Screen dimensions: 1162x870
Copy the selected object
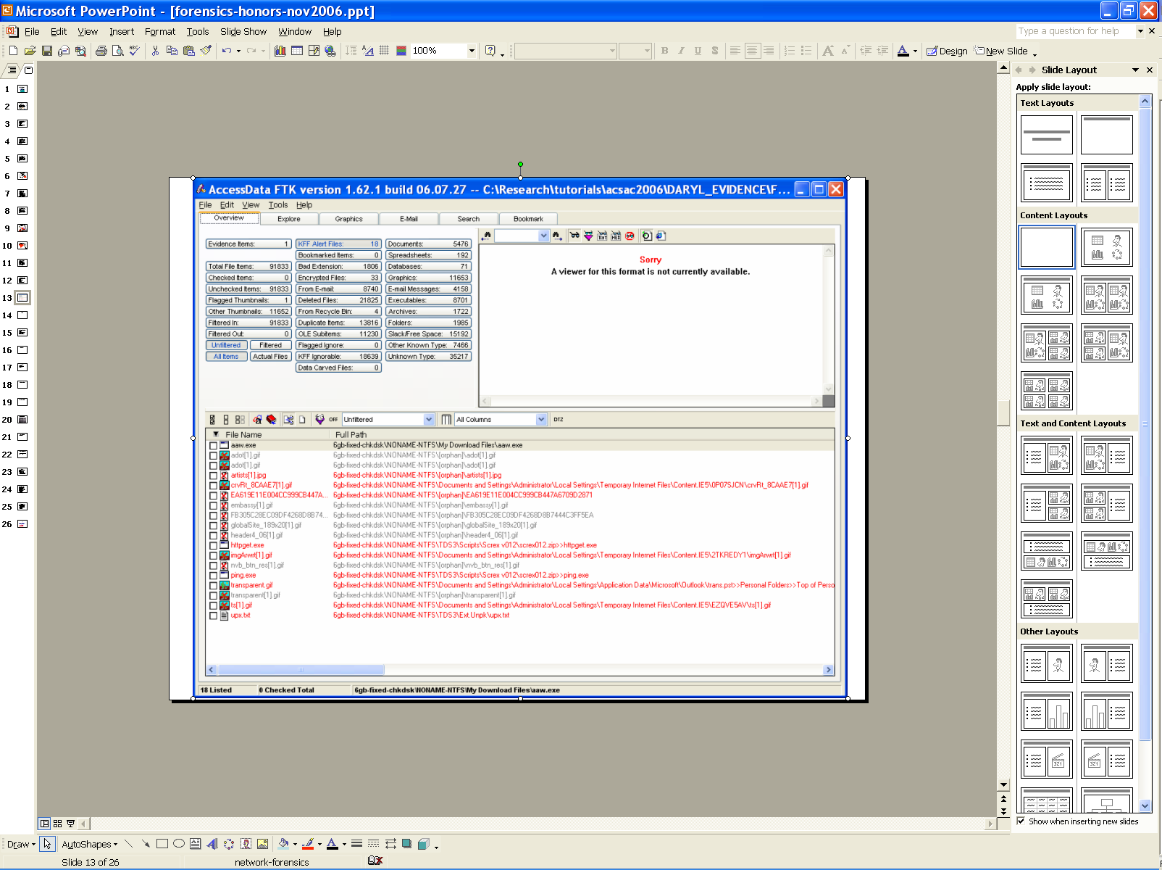coord(172,51)
